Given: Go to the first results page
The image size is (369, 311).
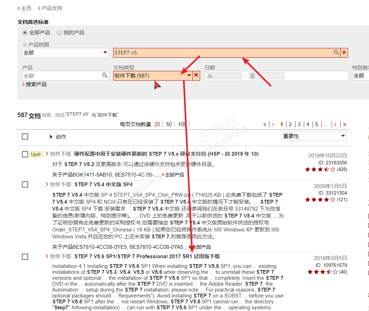Looking at the screenshot, I should tap(265, 124).
